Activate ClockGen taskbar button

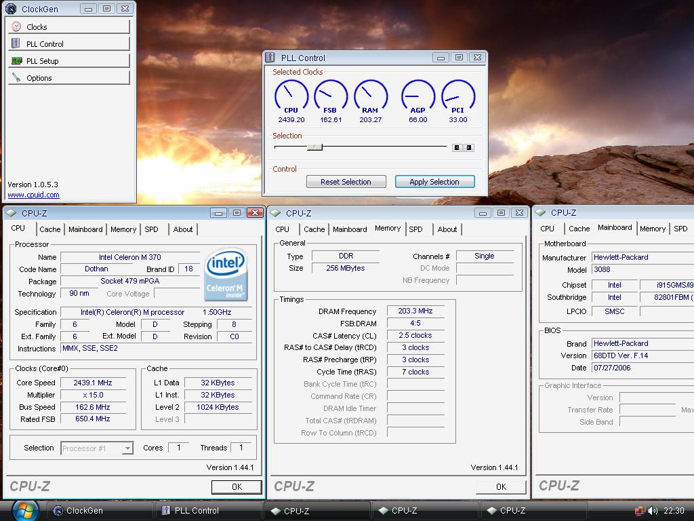[x=99, y=511]
